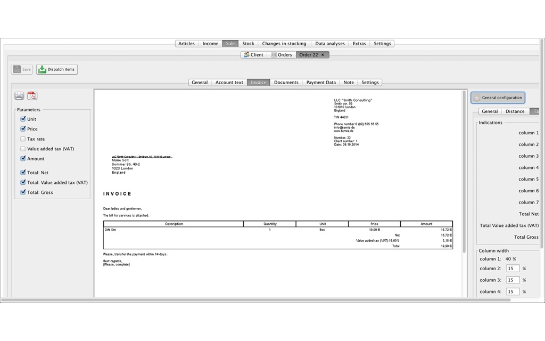
Task: Select the Distance tab
Action: pyautogui.click(x=515, y=111)
